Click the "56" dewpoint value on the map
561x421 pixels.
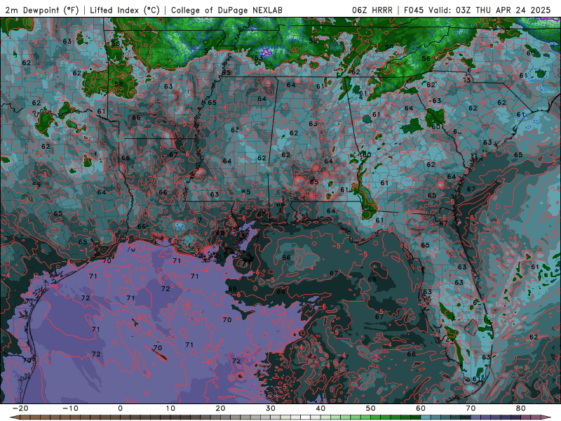pos(426,59)
